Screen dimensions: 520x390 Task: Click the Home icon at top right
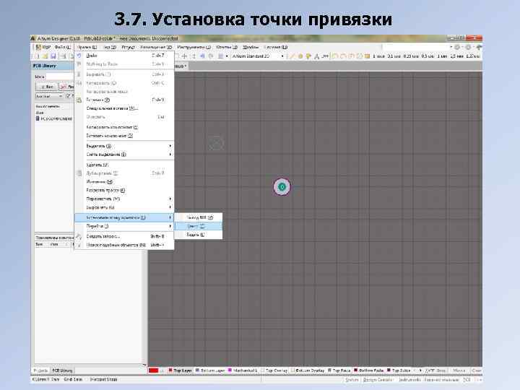(479, 48)
